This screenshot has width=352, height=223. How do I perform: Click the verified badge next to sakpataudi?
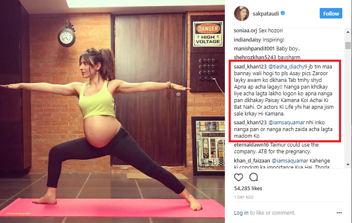[283, 13]
